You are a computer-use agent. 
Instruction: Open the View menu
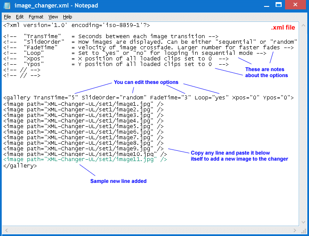coord(53,17)
